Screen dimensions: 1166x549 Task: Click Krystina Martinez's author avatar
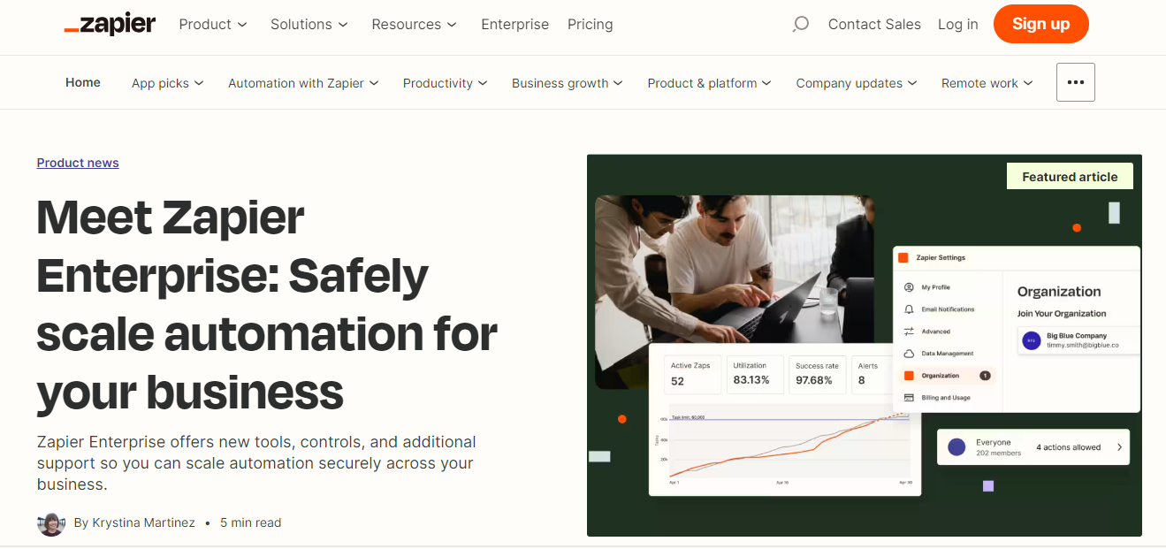click(x=51, y=523)
